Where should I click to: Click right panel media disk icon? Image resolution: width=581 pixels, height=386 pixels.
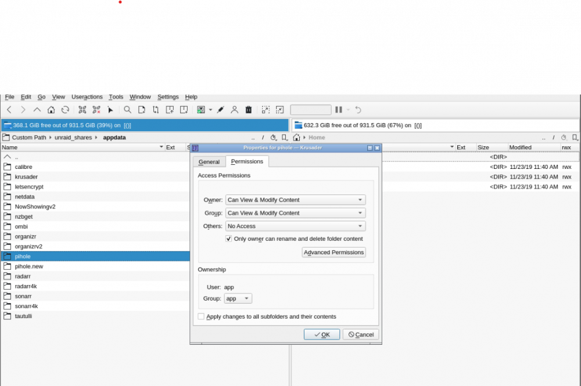[298, 125]
